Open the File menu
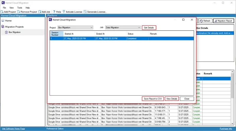The image size is (236, 131). click(4, 8)
